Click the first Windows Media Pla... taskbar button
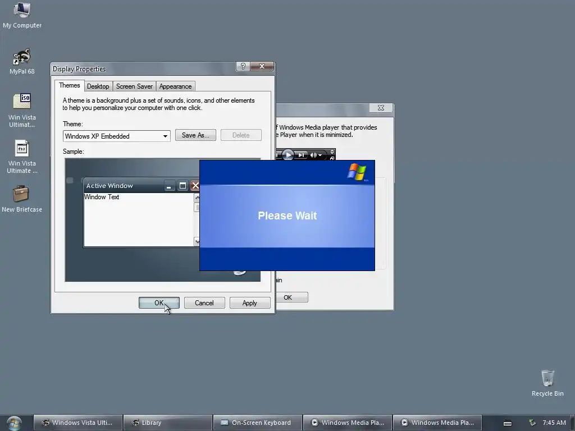Viewport: 575px width, 431px height. tap(347, 423)
